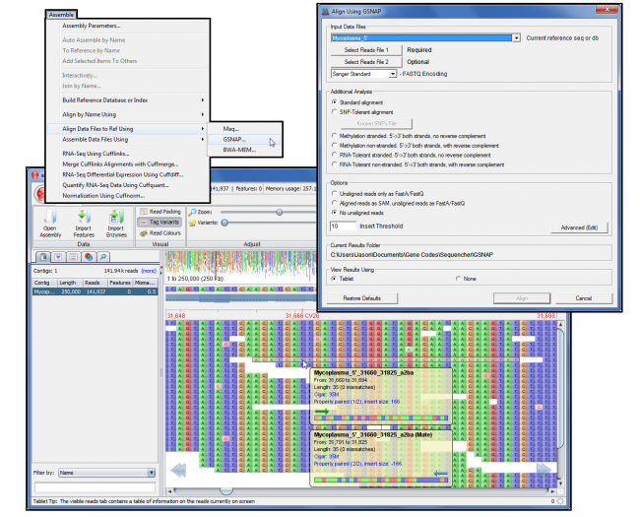The image size is (640, 517).
Task: Select RNA-Seq Using Cufflinks menu entry
Action: 96,153
